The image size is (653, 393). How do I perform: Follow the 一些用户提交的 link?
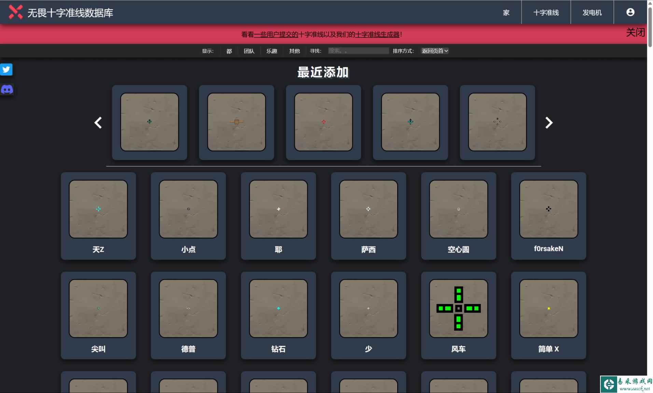(276, 34)
